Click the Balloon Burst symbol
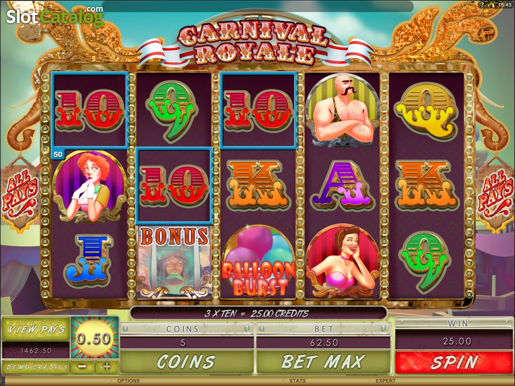515x386 pixels. tap(258, 262)
